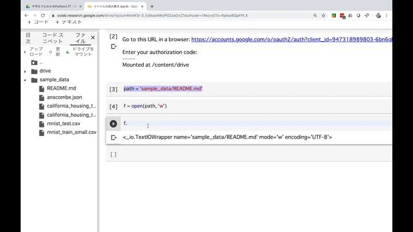
Task: Bookmark the page with the star icon
Action: pos(323,15)
